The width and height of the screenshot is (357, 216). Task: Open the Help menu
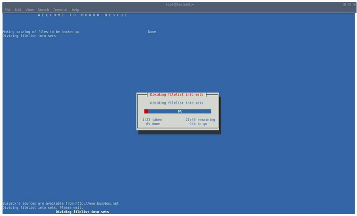(76, 9)
